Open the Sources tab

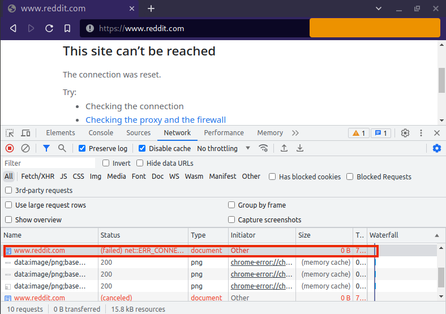click(139, 133)
